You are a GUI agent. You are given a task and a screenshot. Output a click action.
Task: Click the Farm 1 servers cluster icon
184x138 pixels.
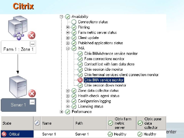pos(18,28)
